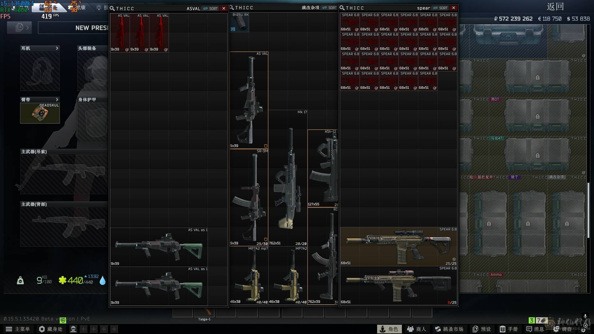594x334 pixels.
Task: Click the search icon in the 满改杂项 container window
Action: pyautogui.click(x=232, y=7)
